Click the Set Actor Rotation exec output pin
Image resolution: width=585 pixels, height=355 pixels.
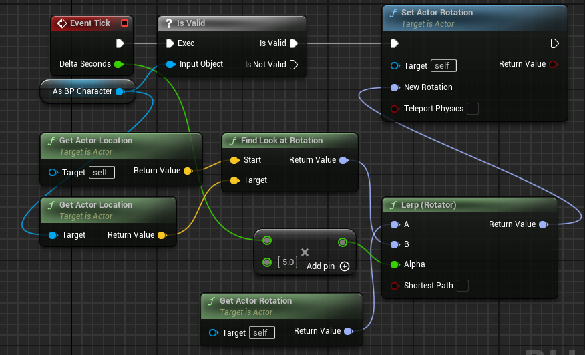point(554,43)
